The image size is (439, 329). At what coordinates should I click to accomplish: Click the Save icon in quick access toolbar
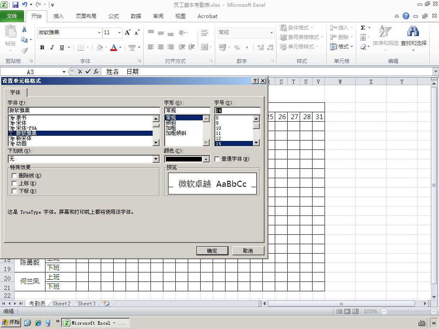coord(15,4)
